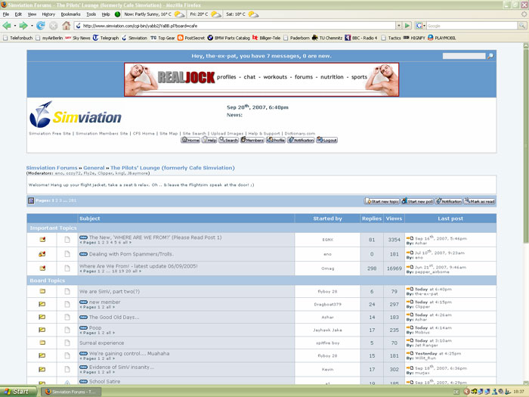Open the Bookmarks menu

(x=70, y=14)
